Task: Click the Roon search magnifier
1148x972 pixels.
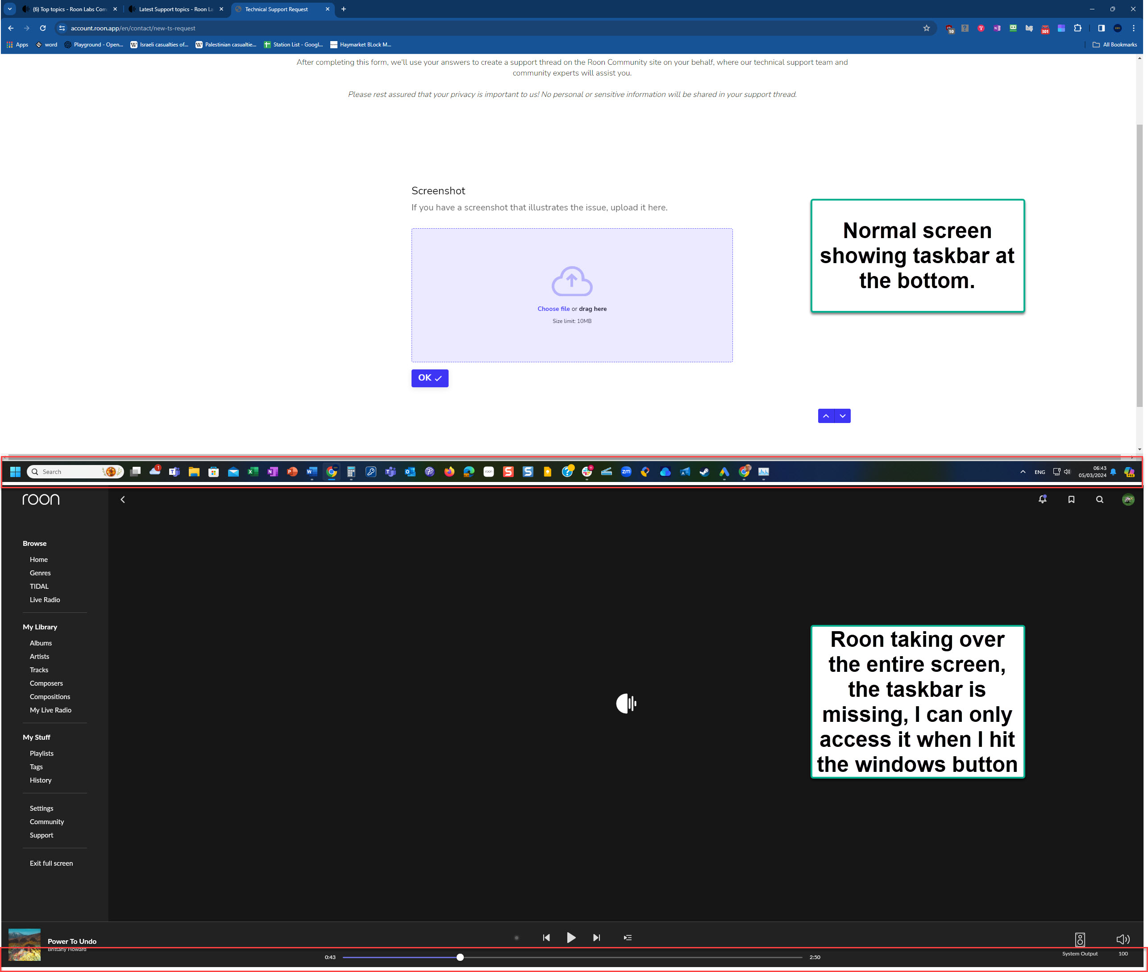Action: [x=1099, y=499]
